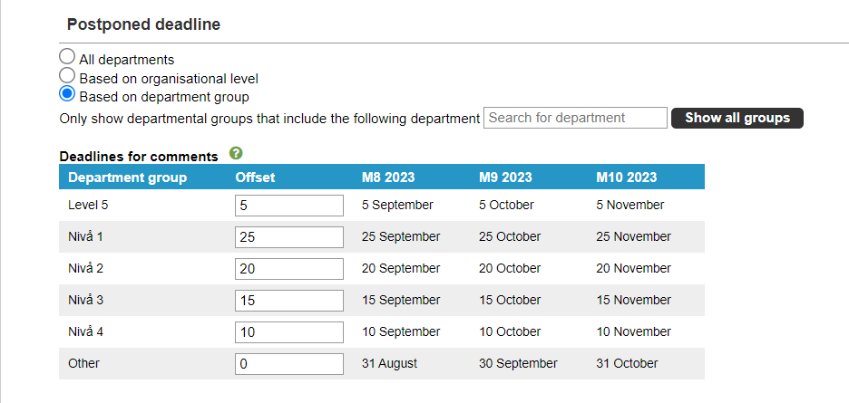Click the Show all groups button
Viewport: 849px width, 403px height.
(737, 118)
